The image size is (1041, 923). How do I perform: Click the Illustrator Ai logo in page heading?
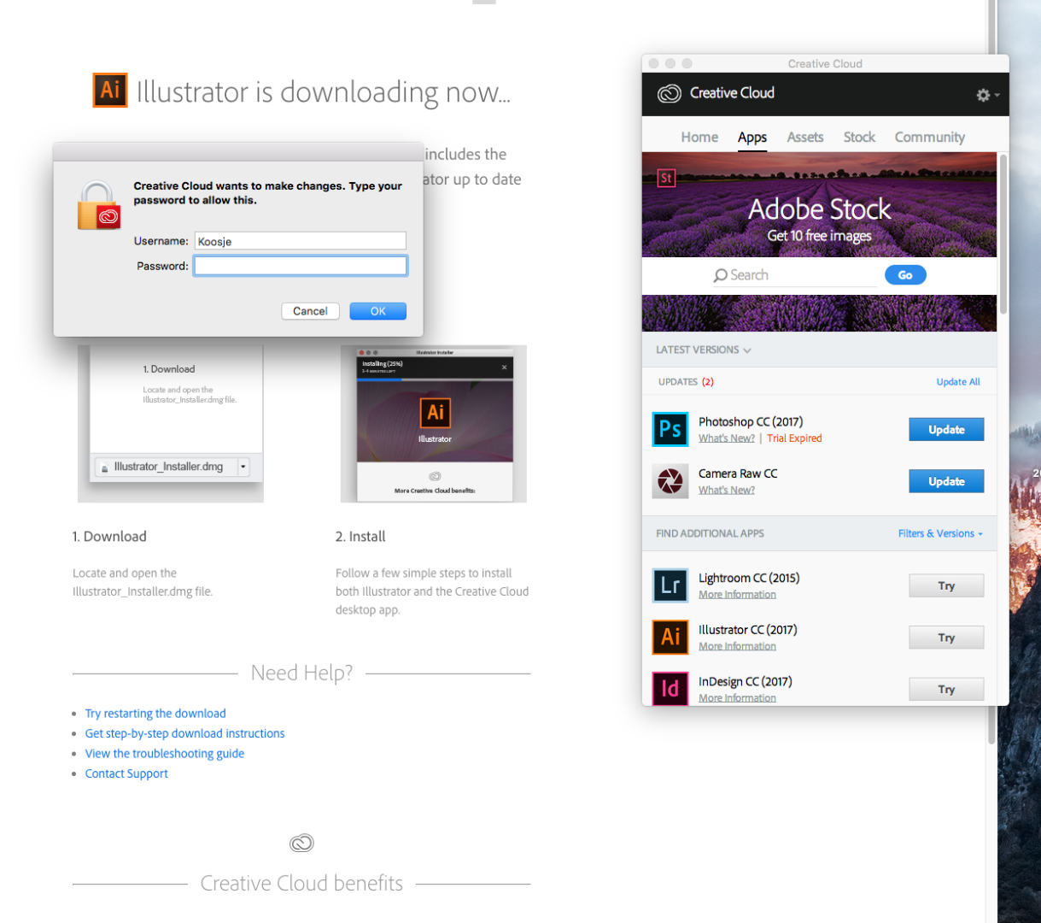coord(110,90)
